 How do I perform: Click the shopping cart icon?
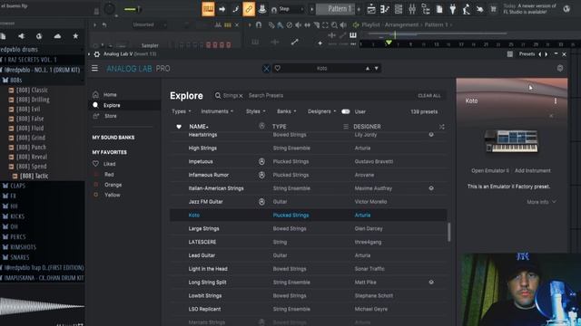tap(493, 9)
